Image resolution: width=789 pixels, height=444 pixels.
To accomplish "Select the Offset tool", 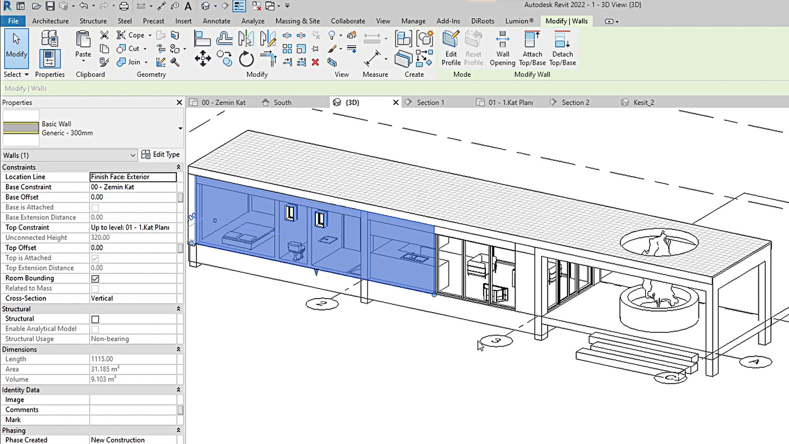I will 224,38.
